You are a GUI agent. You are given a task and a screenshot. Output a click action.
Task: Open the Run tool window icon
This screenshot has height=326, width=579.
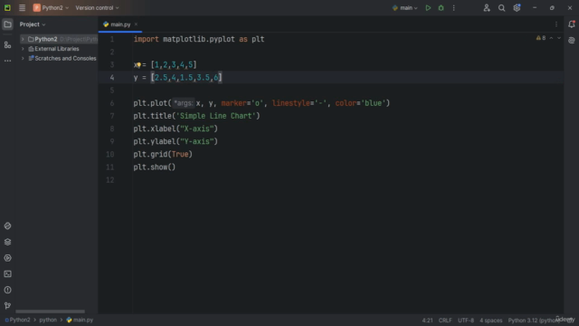(x=7, y=258)
